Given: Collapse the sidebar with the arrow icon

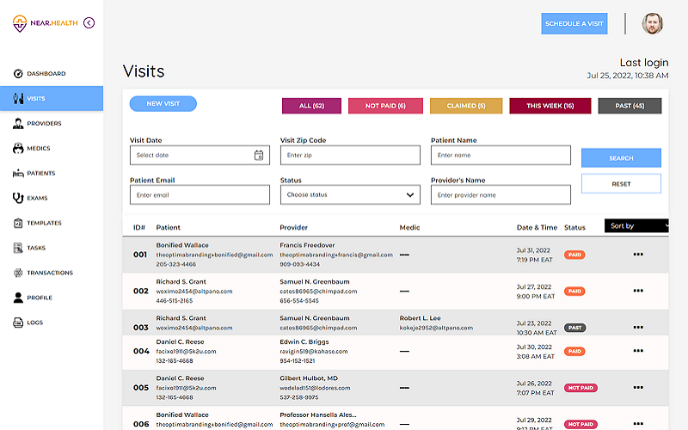Looking at the screenshot, I should coord(89,23).
